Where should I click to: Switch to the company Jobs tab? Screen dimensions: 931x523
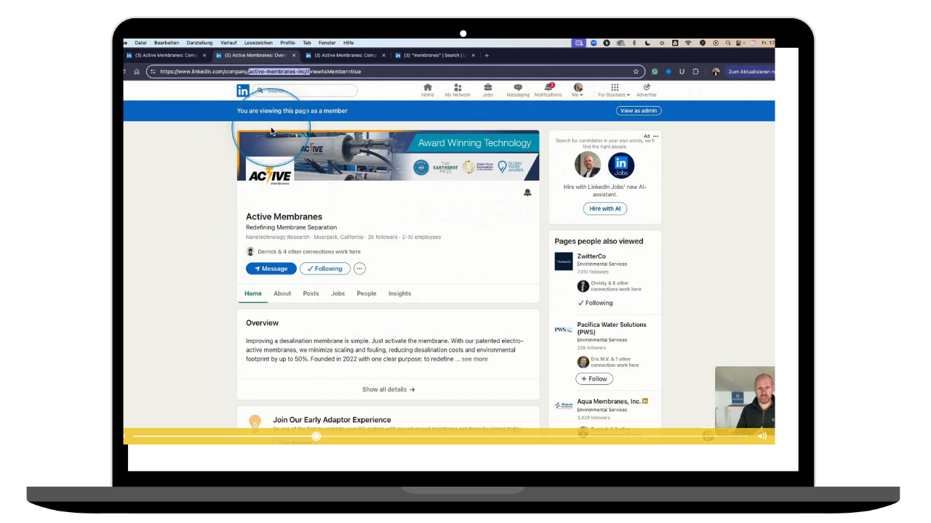click(338, 293)
